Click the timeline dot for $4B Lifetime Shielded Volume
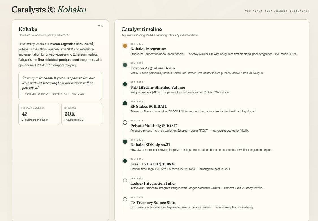318x221 pixels. click(x=125, y=84)
